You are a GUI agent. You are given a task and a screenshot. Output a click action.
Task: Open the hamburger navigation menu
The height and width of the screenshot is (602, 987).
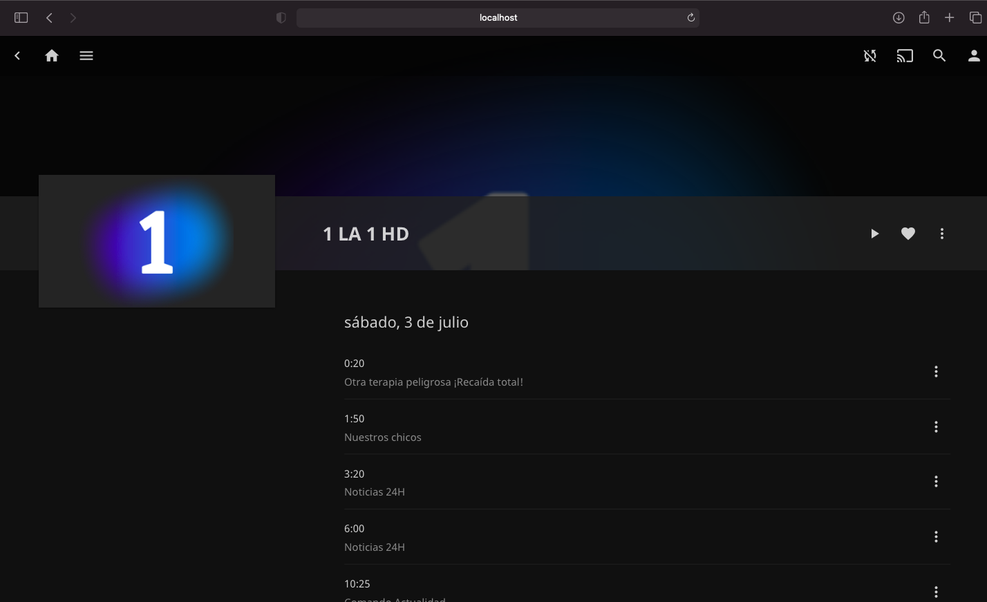coord(86,56)
